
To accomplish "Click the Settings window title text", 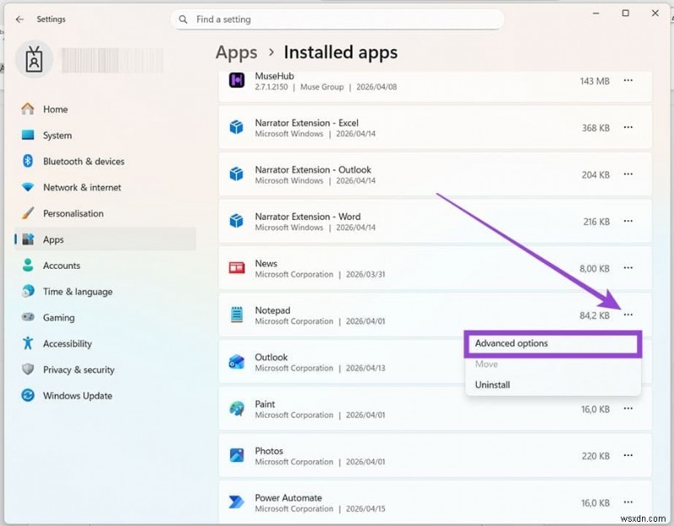I will (51, 19).
